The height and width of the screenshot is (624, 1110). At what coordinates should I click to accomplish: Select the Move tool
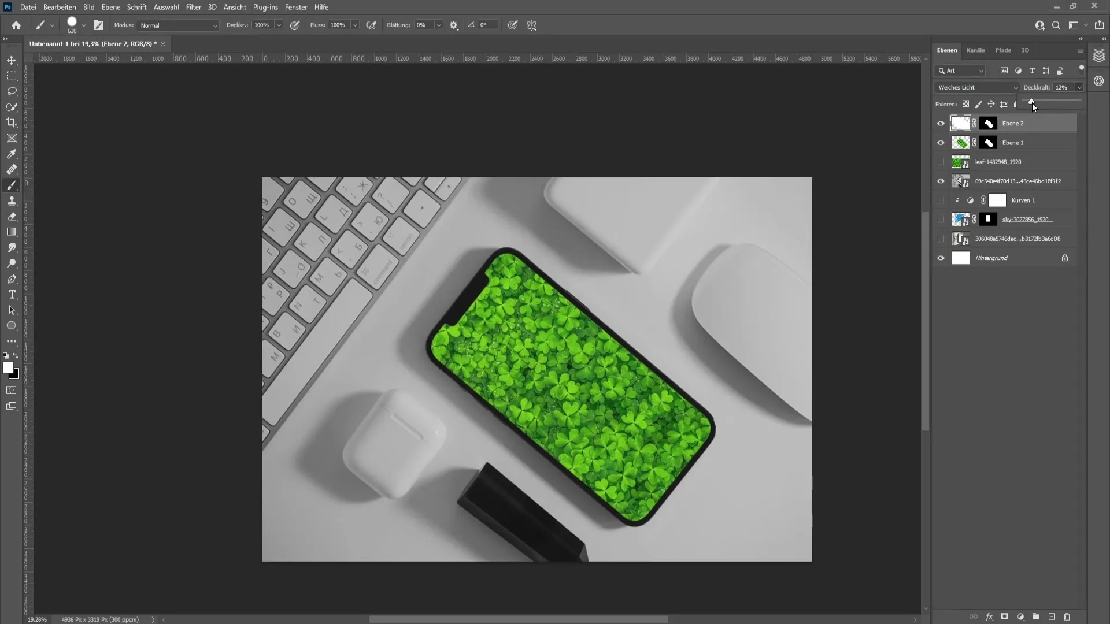[x=12, y=59]
